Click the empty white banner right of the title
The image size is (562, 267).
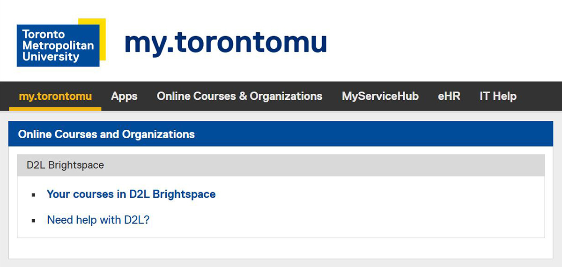pyautogui.click(x=445, y=43)
